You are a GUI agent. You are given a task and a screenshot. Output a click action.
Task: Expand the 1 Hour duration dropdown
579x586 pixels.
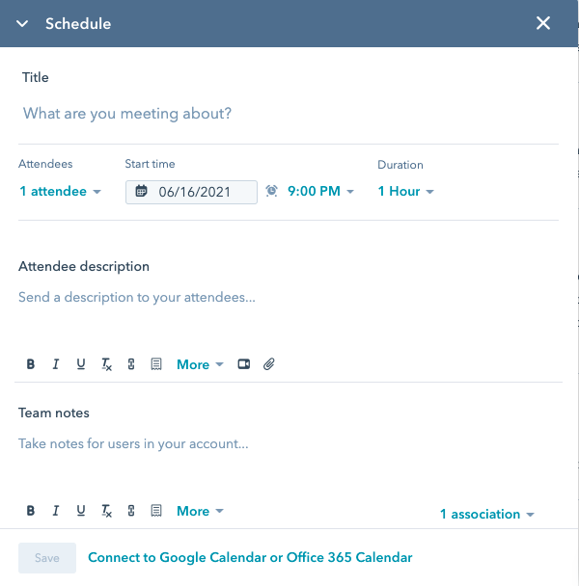click(405, 192)
